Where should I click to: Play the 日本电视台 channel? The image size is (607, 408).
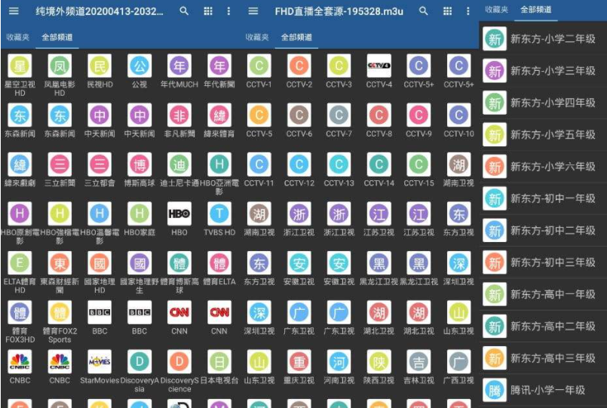(x=219, y=362)
